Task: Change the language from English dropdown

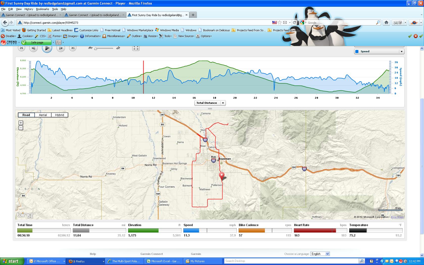Action: [x=320, y=254]
